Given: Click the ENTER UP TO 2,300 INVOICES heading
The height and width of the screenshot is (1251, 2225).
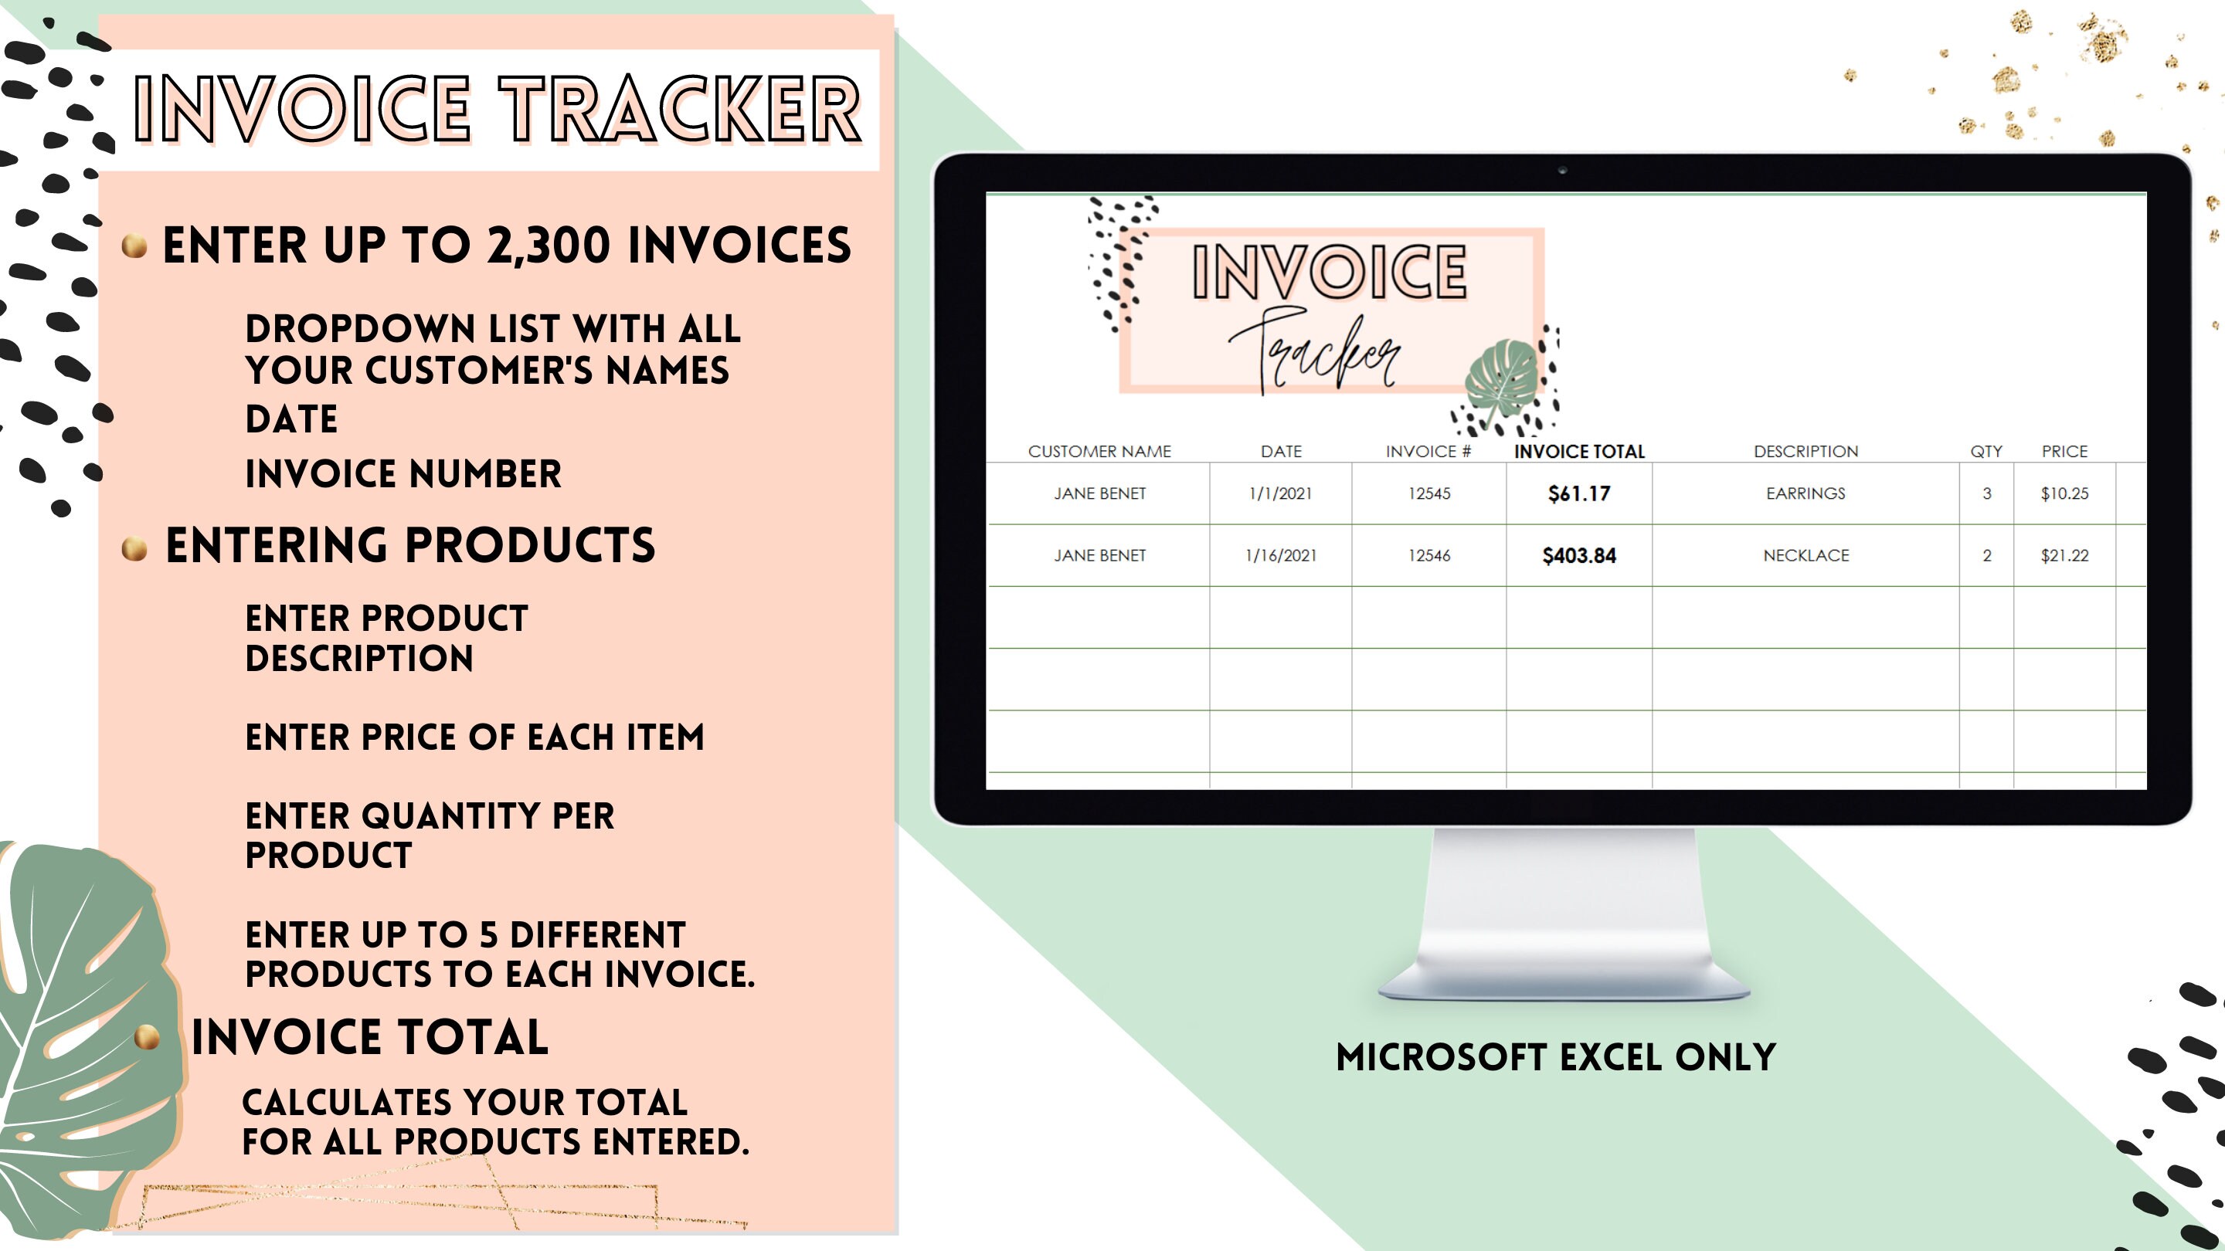Looking at the screenshot, I should click(x=506, y=246).
